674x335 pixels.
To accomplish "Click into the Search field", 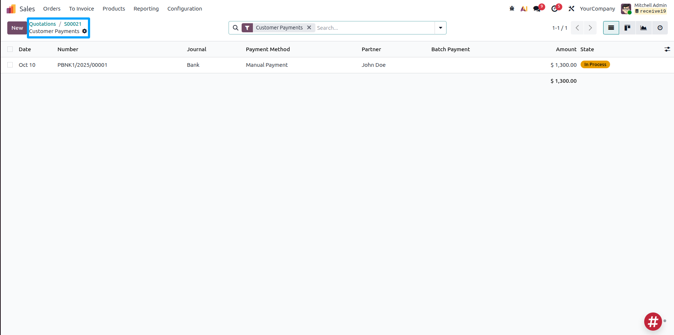I will (374, 28).
